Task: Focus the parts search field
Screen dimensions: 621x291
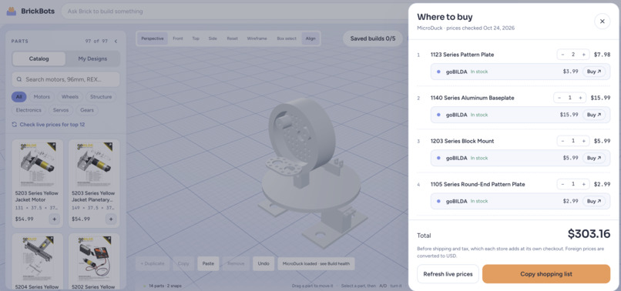Action: pyautogui.click(x=65, y=79)
